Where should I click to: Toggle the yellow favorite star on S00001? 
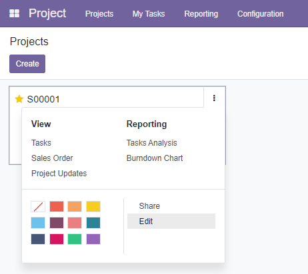[19, 99]
